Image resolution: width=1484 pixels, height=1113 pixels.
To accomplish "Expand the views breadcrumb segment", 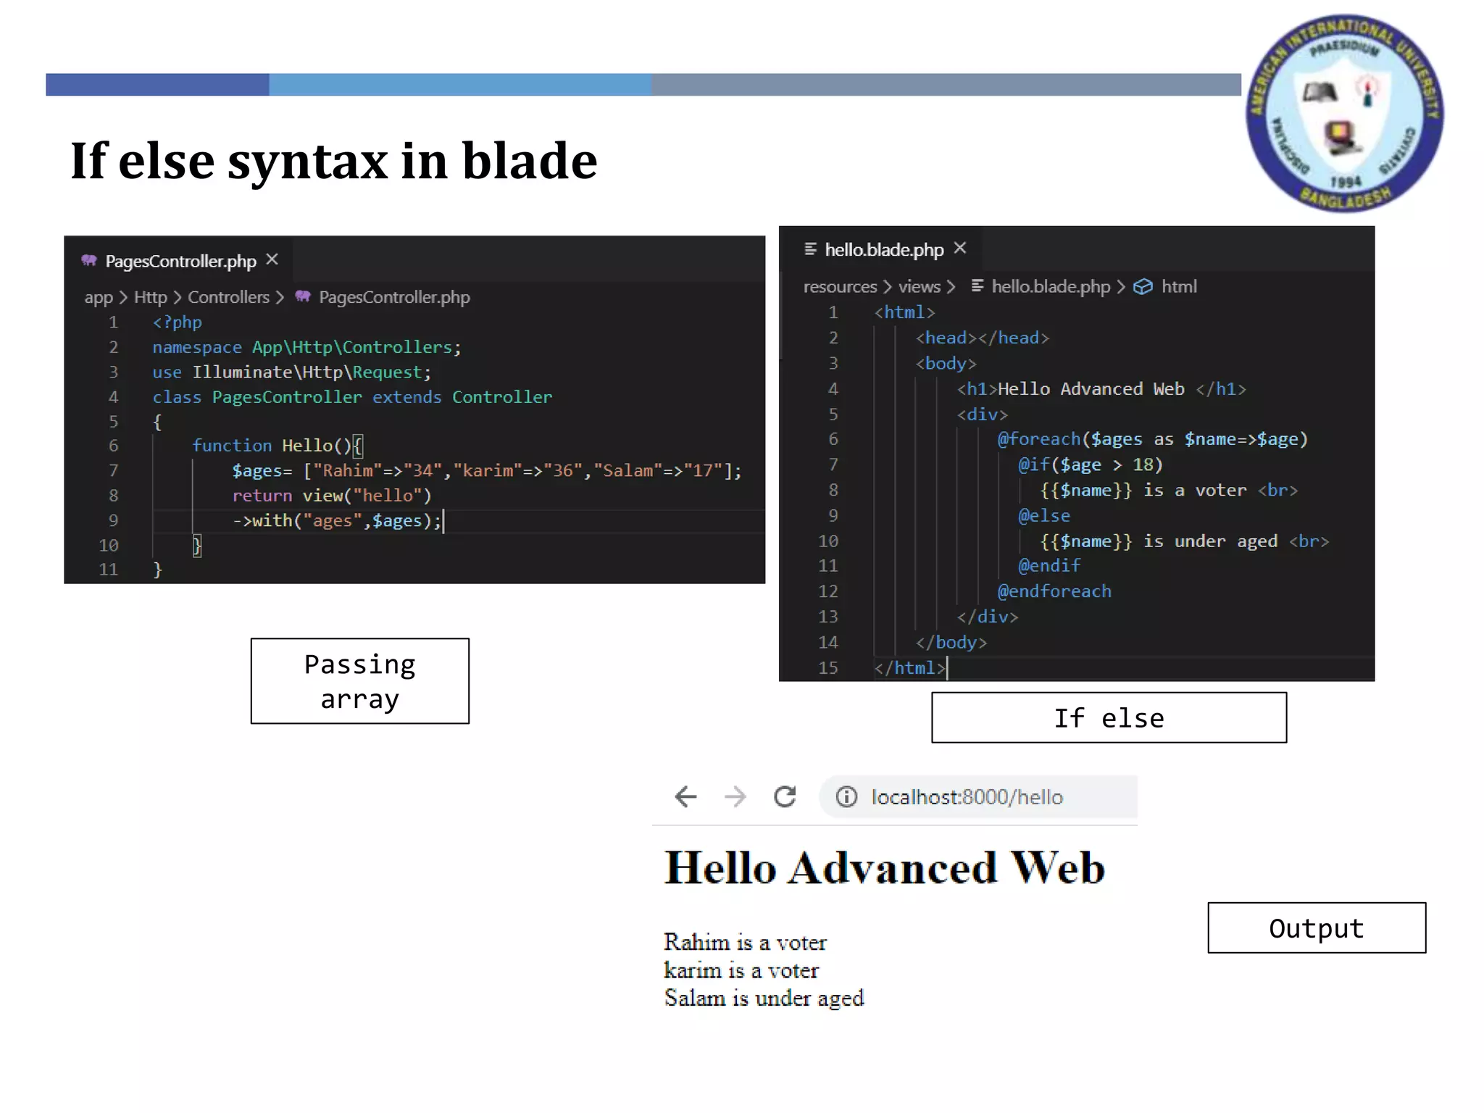I will coord(919,287).
